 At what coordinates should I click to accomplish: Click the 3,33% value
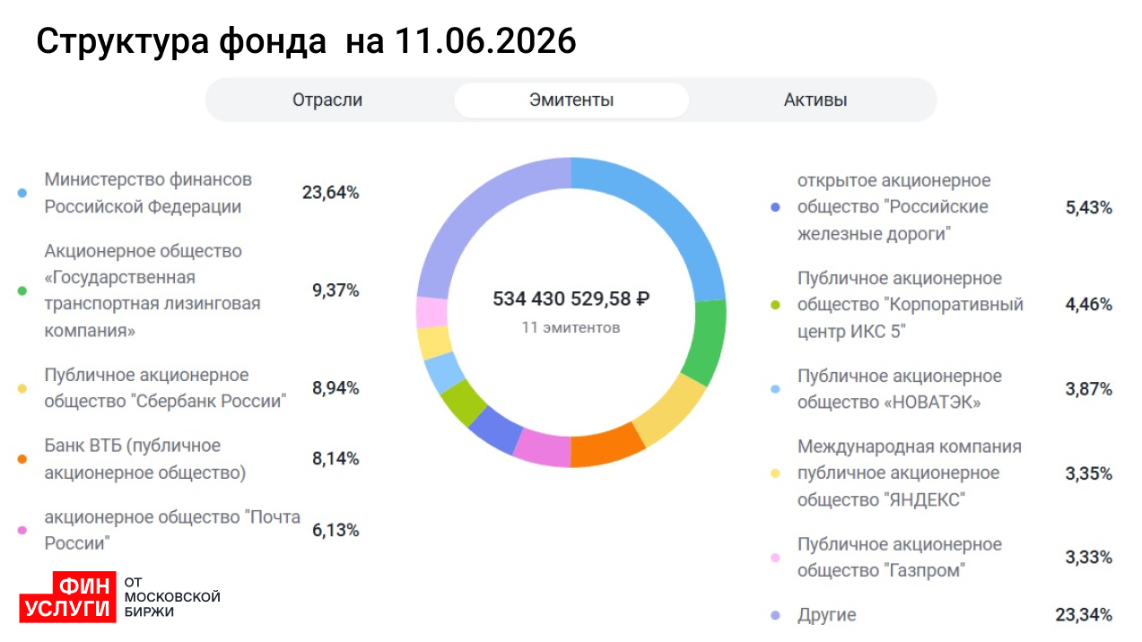1089,558
